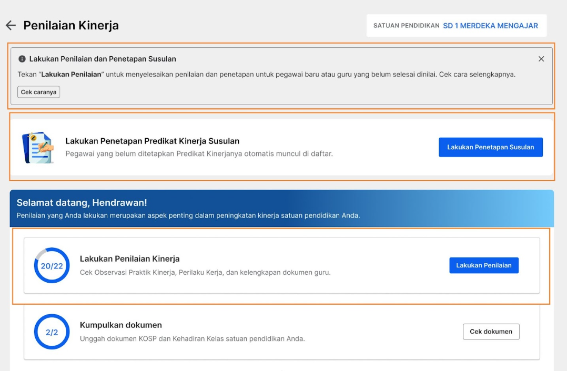
Task: Click the info icon in the notice banner
Action: [22, 59]
